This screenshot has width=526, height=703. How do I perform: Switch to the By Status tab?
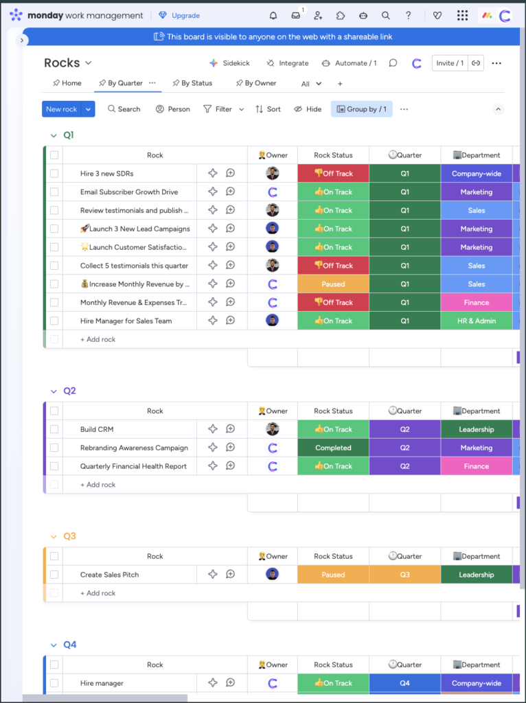point(192,83)
